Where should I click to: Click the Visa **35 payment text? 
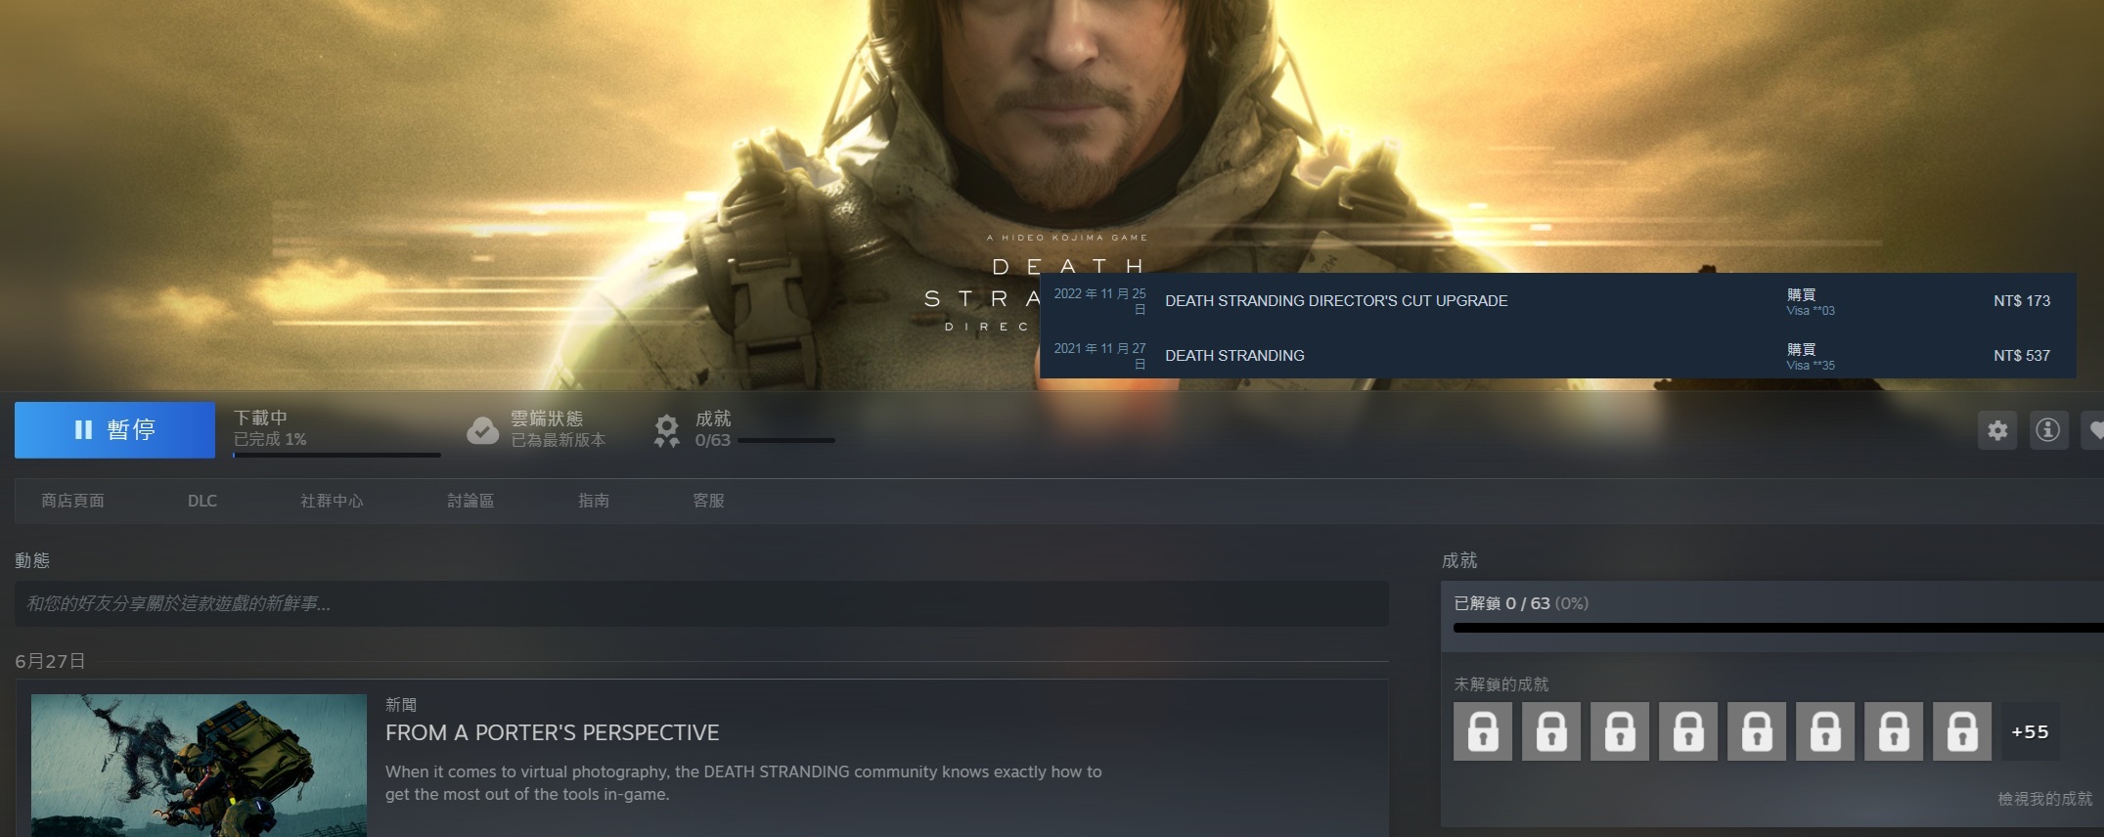1811,366
